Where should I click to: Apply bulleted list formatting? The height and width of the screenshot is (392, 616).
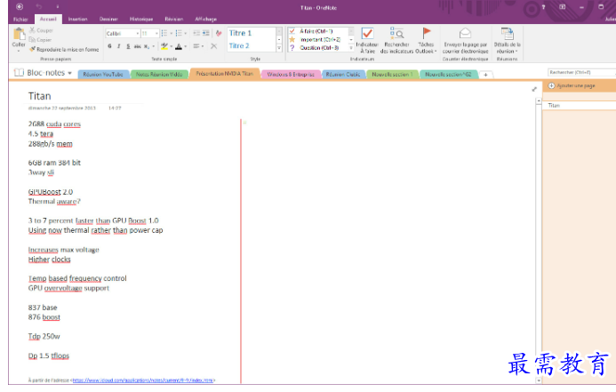tap(164, 33)
